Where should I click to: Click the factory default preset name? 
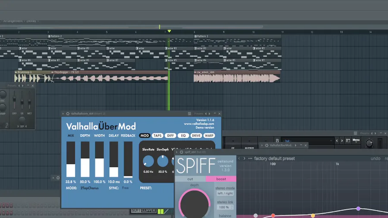click(275, 159)
